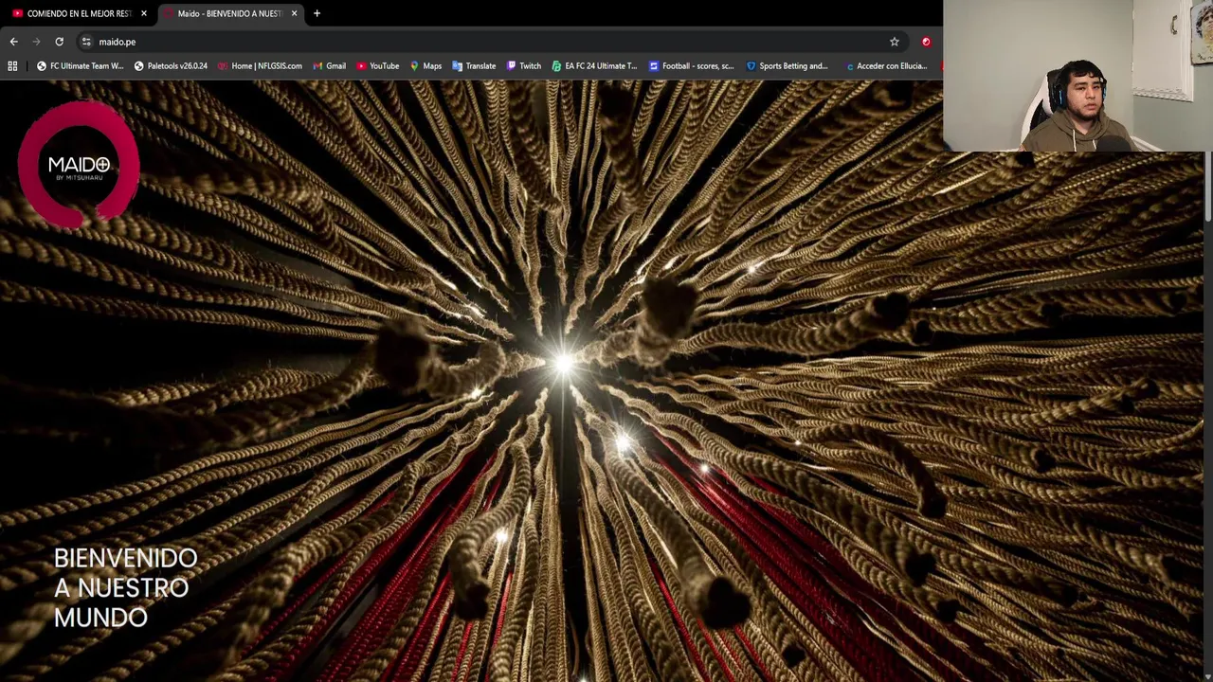1213x682 pixels.
Task: Go forward to the next page
Action: pos(36,42)
